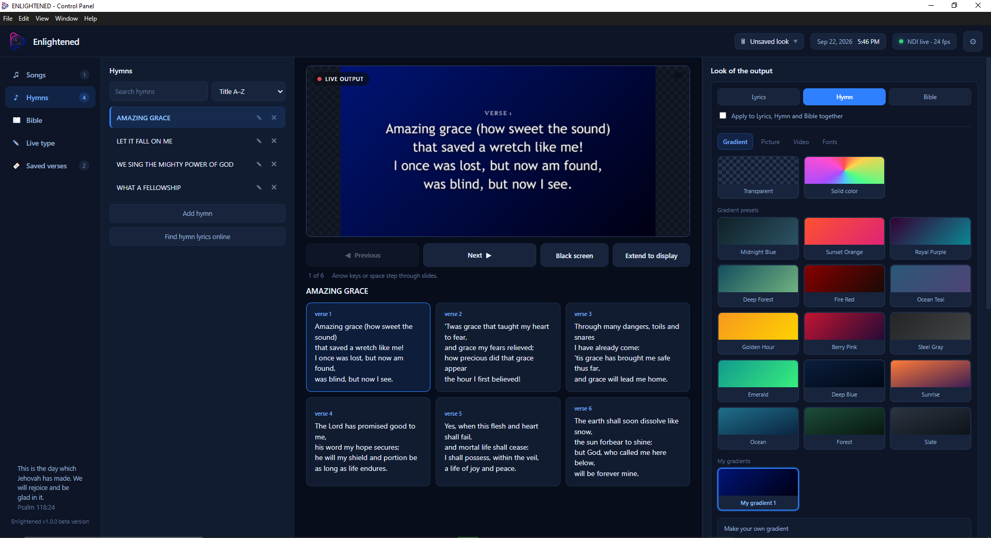Select WHAT A FELLOWSHIP hymn
This screenshot has width=991, height=538.
pyautogui.click(x=197, y=187)
